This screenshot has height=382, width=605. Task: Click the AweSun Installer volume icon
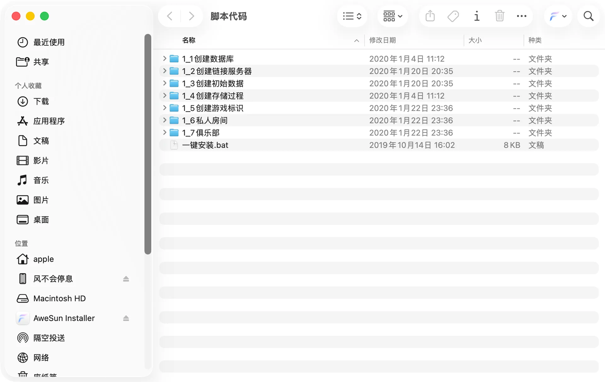(22, 318)
